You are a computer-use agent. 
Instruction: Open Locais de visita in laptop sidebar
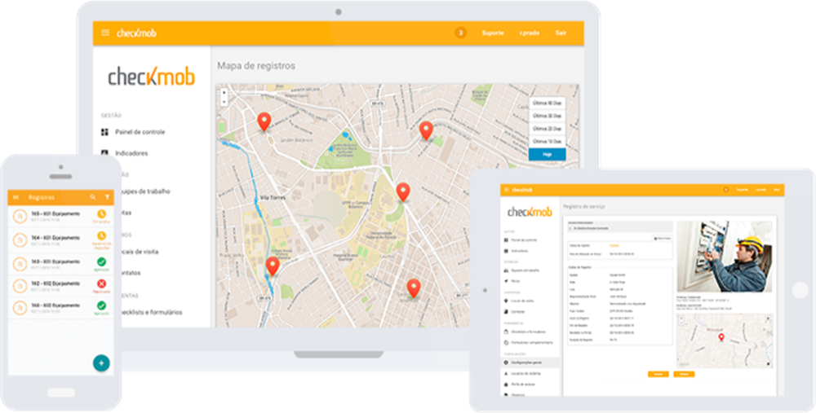click(140, 252)
